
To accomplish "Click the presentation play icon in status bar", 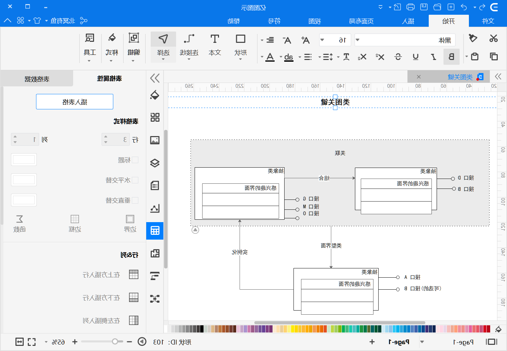I will 142,342.
